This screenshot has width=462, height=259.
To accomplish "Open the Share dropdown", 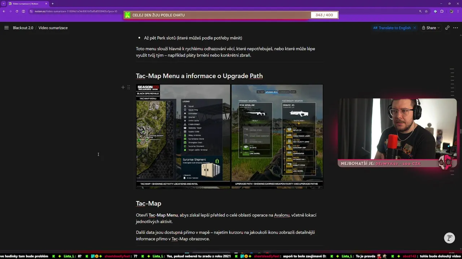I will pos(431,28).
